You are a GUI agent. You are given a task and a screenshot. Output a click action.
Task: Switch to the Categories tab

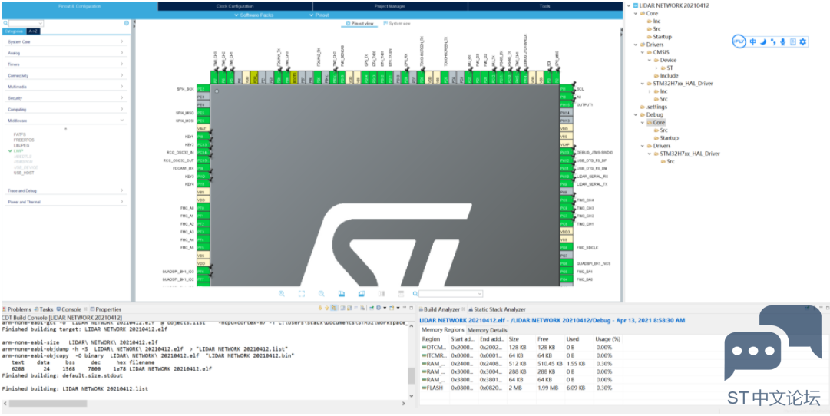tap(14, 31)
